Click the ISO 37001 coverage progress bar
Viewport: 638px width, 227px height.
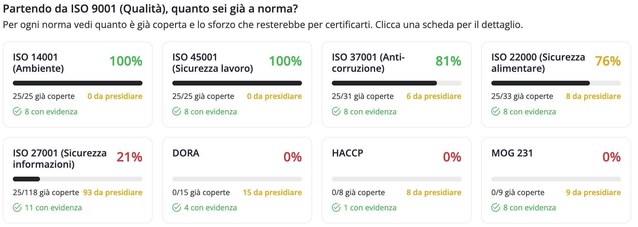(397, 83)
